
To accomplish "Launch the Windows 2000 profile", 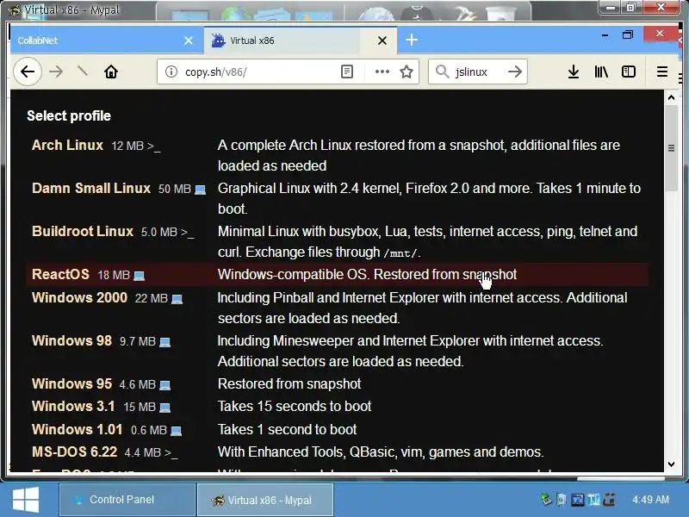I will 79,297.
